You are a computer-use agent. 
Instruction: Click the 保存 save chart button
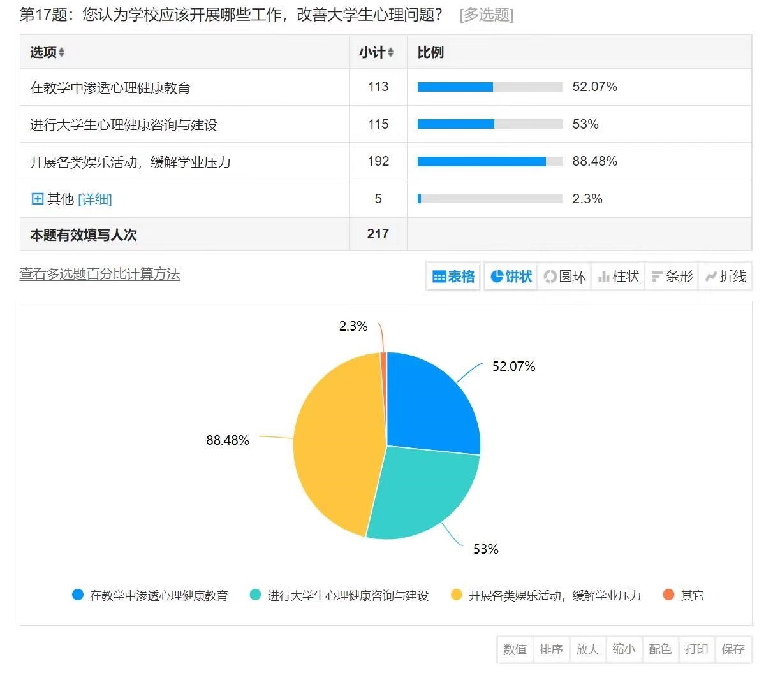pyautogui.click(x=733, y=649)
